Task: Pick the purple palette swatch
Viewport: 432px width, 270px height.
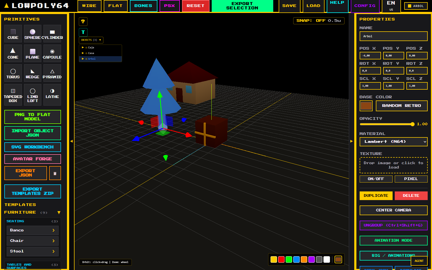Action: (312, 259)
